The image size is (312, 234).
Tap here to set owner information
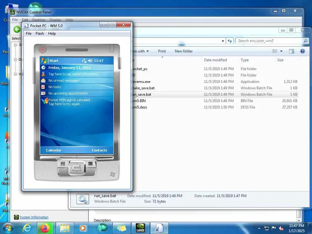(x=73, y=74)
